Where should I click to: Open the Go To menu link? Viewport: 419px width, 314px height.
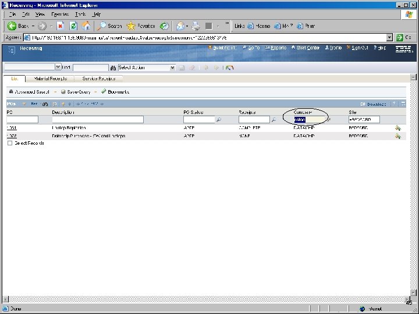click(251, 48)
